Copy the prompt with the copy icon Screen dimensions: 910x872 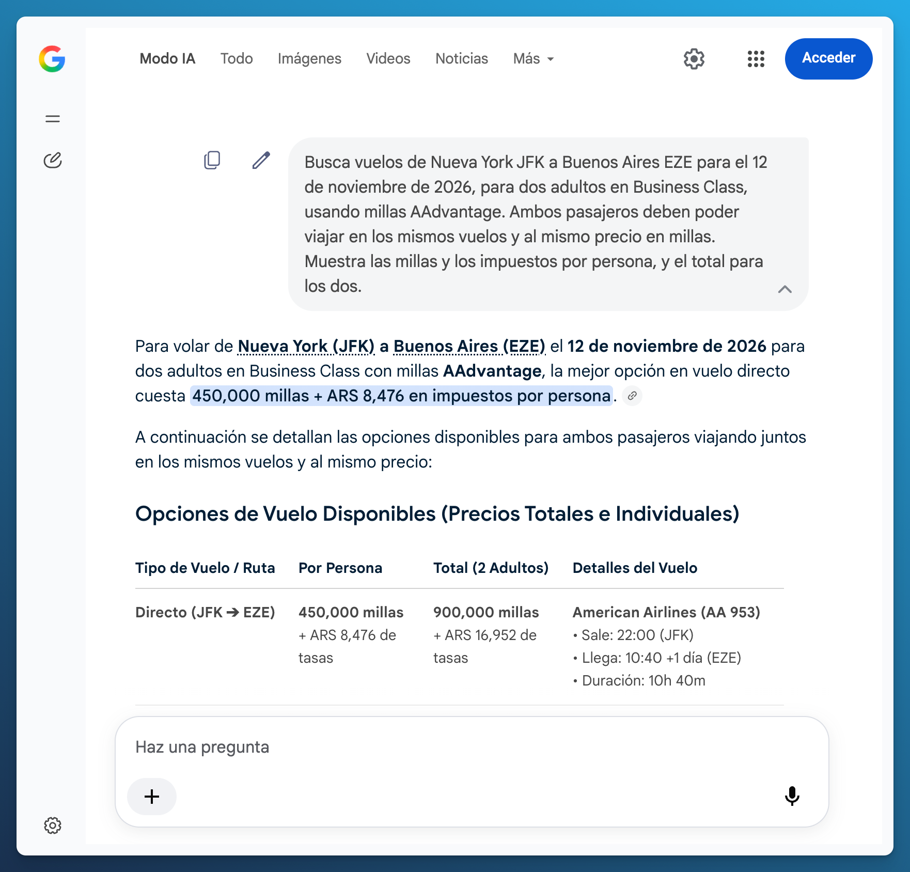coord(212,160)
